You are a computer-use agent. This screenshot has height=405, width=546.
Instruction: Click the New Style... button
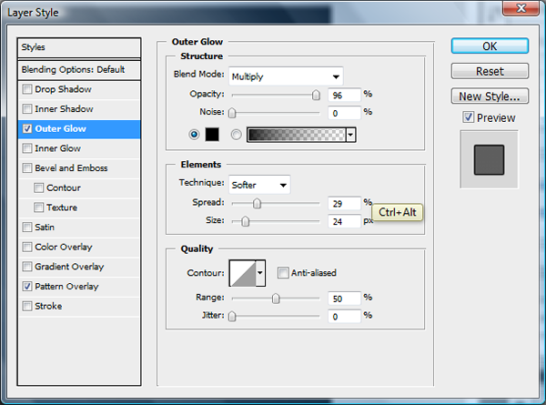pos(489,96)
